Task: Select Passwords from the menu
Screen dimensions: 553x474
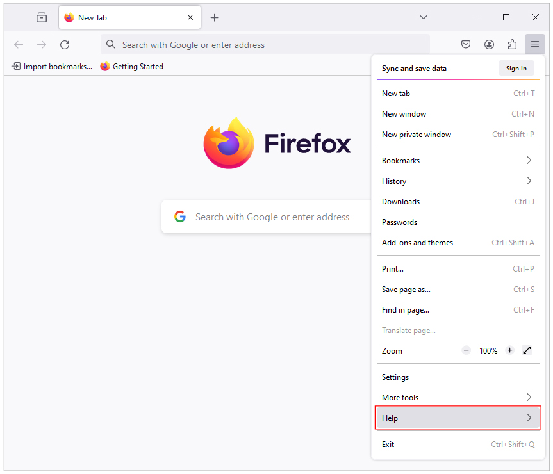Action: coord(399,222)
